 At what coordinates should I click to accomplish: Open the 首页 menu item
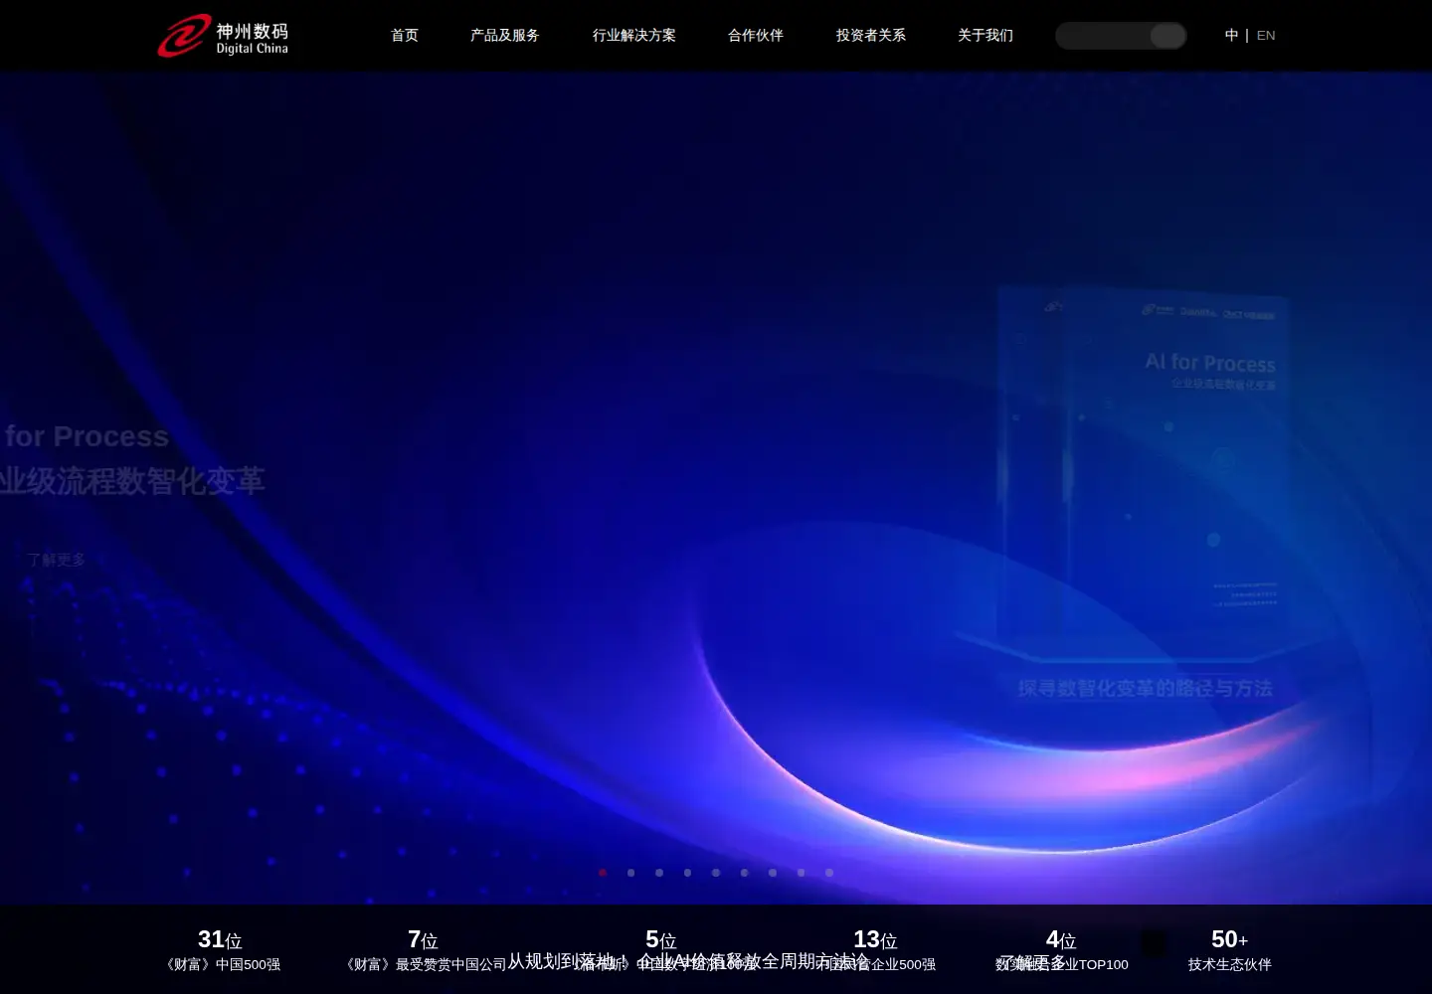click(x=405, y=36)
